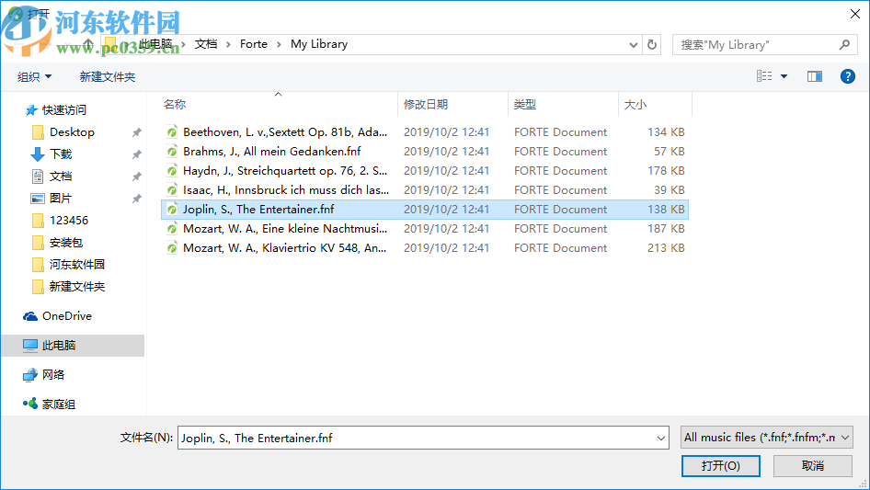Click the 安装包 folder icon
This screenshot has width=870, height=490.
38,243
